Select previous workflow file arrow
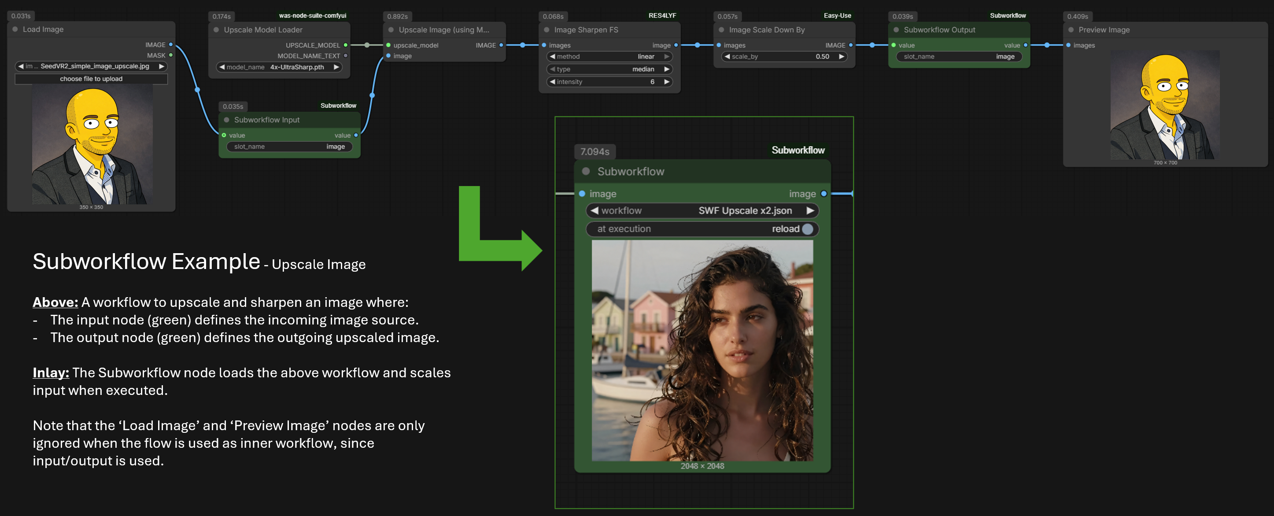The image size is (1274, 516). coord(595,210)
